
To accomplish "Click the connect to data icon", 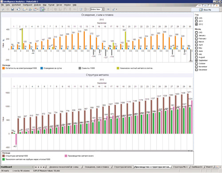I will [18, 9].
